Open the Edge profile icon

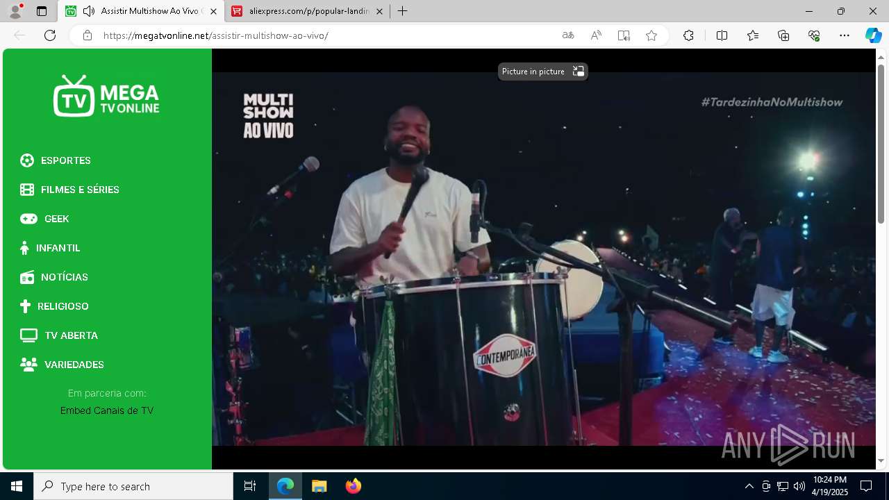pyautogui.click(x=15, y=11)
